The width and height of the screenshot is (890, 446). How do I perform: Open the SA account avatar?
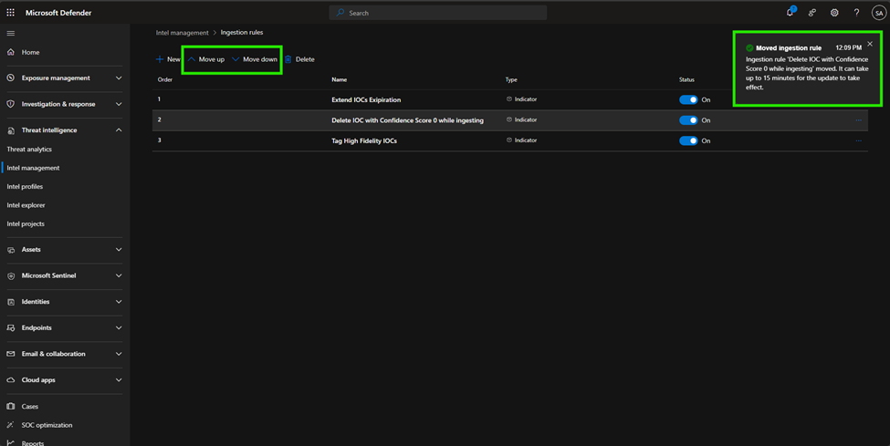click(x=879, y=13)
